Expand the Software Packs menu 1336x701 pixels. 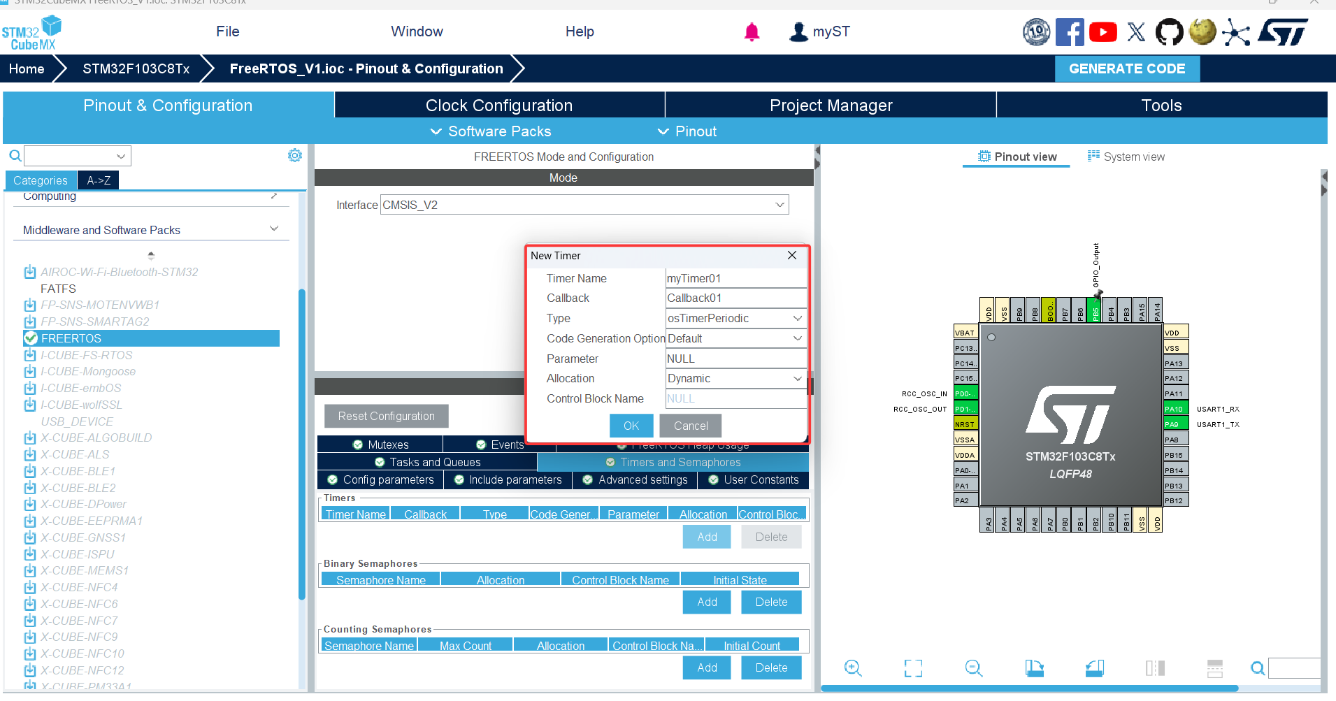pos(491,131)
